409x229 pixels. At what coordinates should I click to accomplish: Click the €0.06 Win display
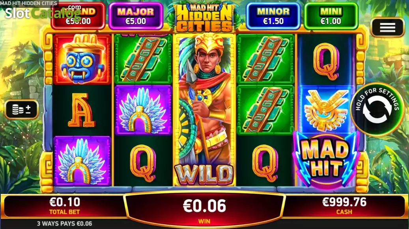click(x=204, y=209)
